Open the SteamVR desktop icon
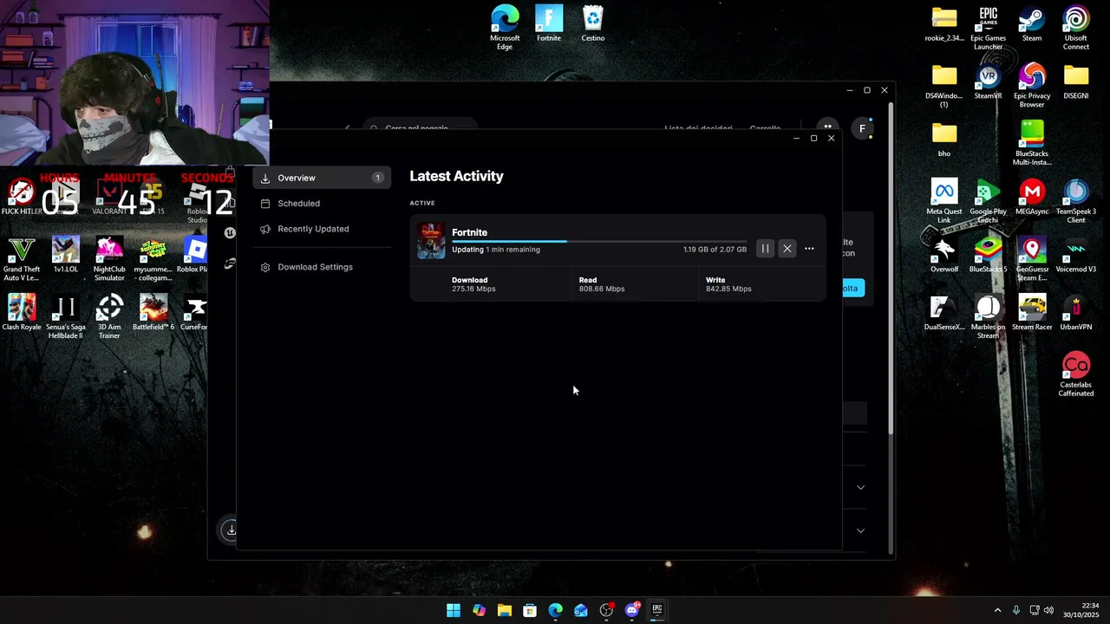Image resolution: width=1110 pixels, height=624 pixels. (988, 81)
